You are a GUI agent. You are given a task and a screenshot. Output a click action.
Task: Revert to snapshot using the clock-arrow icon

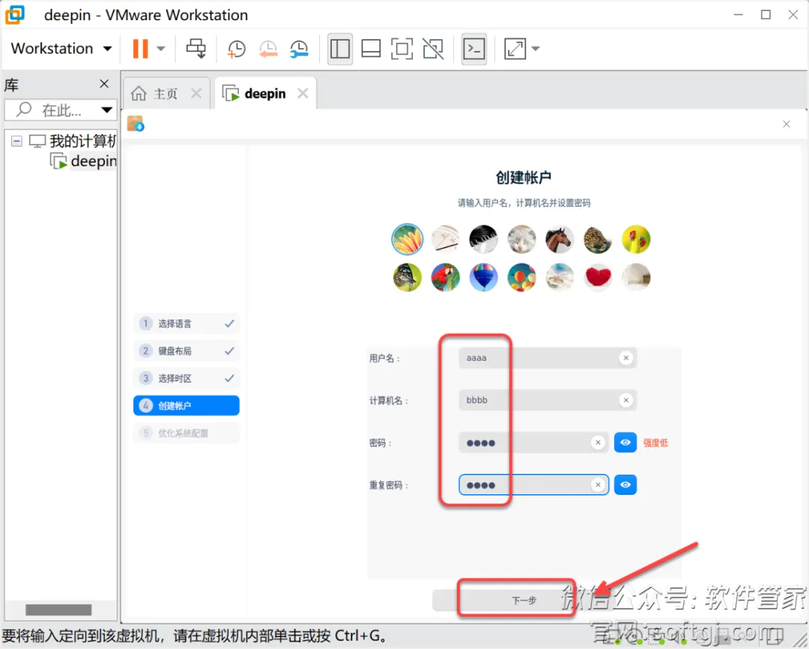pyautogui.click(x=267, y=49)
